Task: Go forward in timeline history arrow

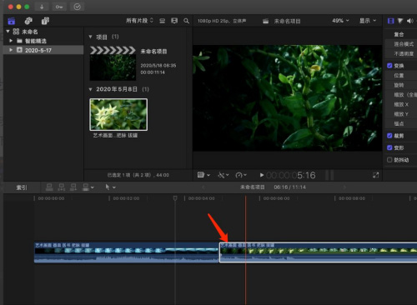Action: [x=344, y=187]
